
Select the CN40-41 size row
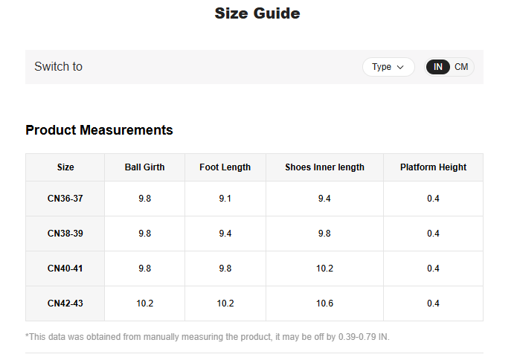65,269
